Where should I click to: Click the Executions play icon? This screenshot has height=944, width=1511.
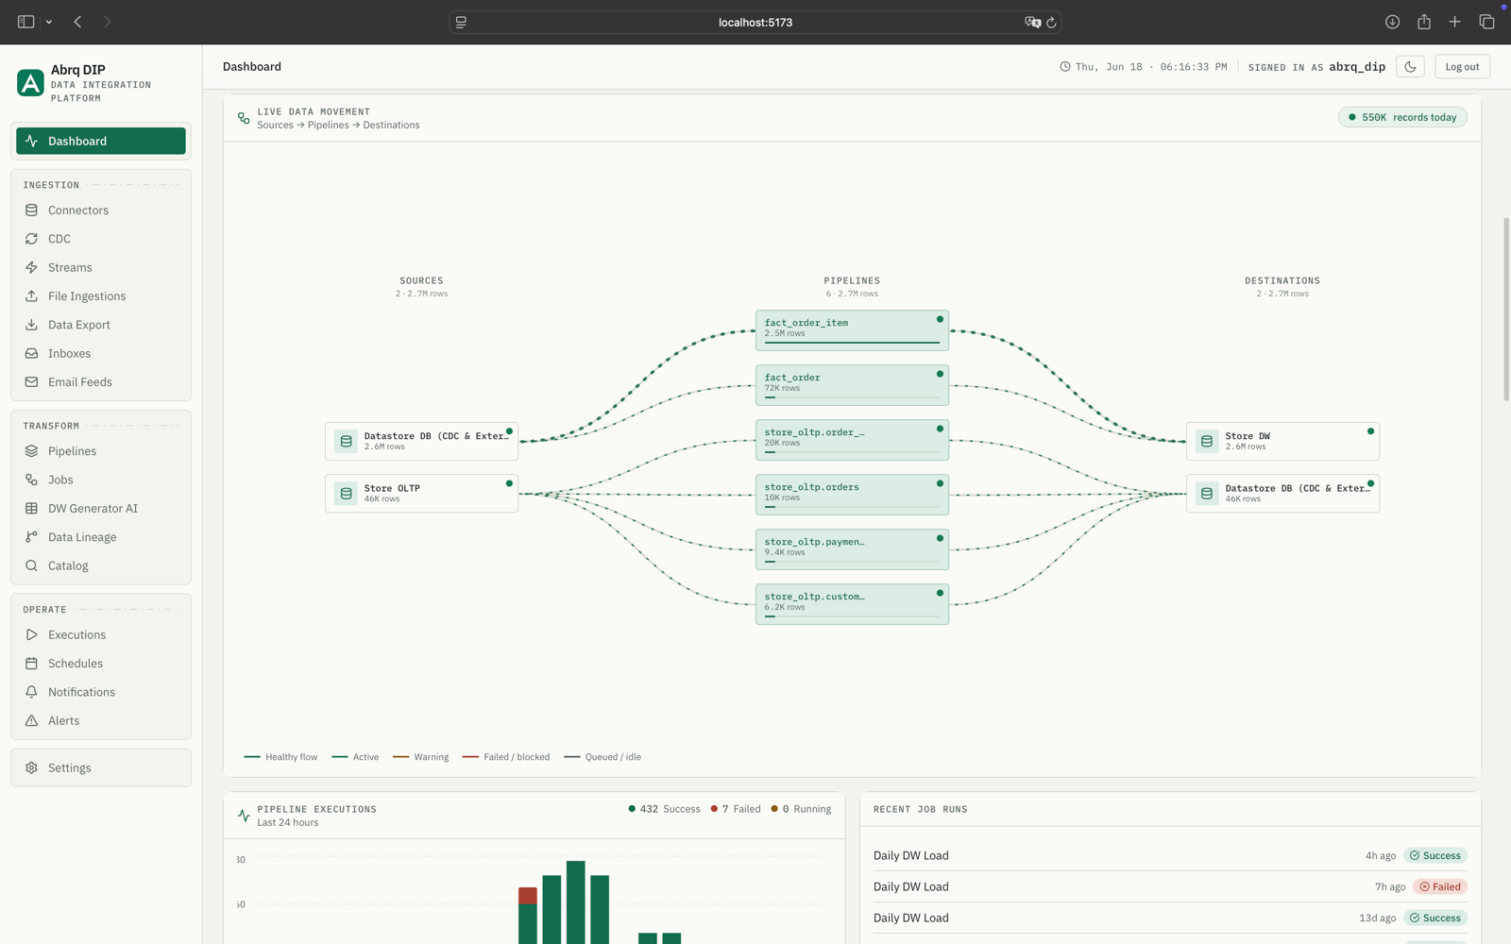point(31,634)
